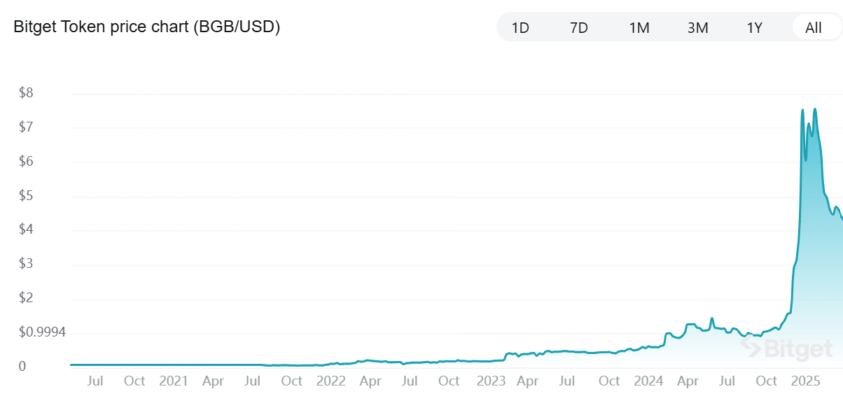The height and width of the screenshot is (403, 843).
Task: Click the $3 y-axis label
Action: click(27, 264)
